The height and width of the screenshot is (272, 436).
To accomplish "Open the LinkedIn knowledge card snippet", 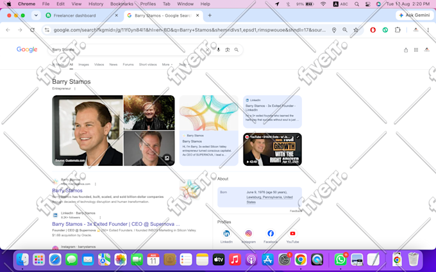I will [272, 111].
